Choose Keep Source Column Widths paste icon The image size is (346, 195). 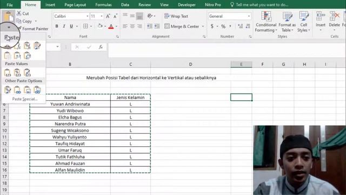(x=17, y=55)
